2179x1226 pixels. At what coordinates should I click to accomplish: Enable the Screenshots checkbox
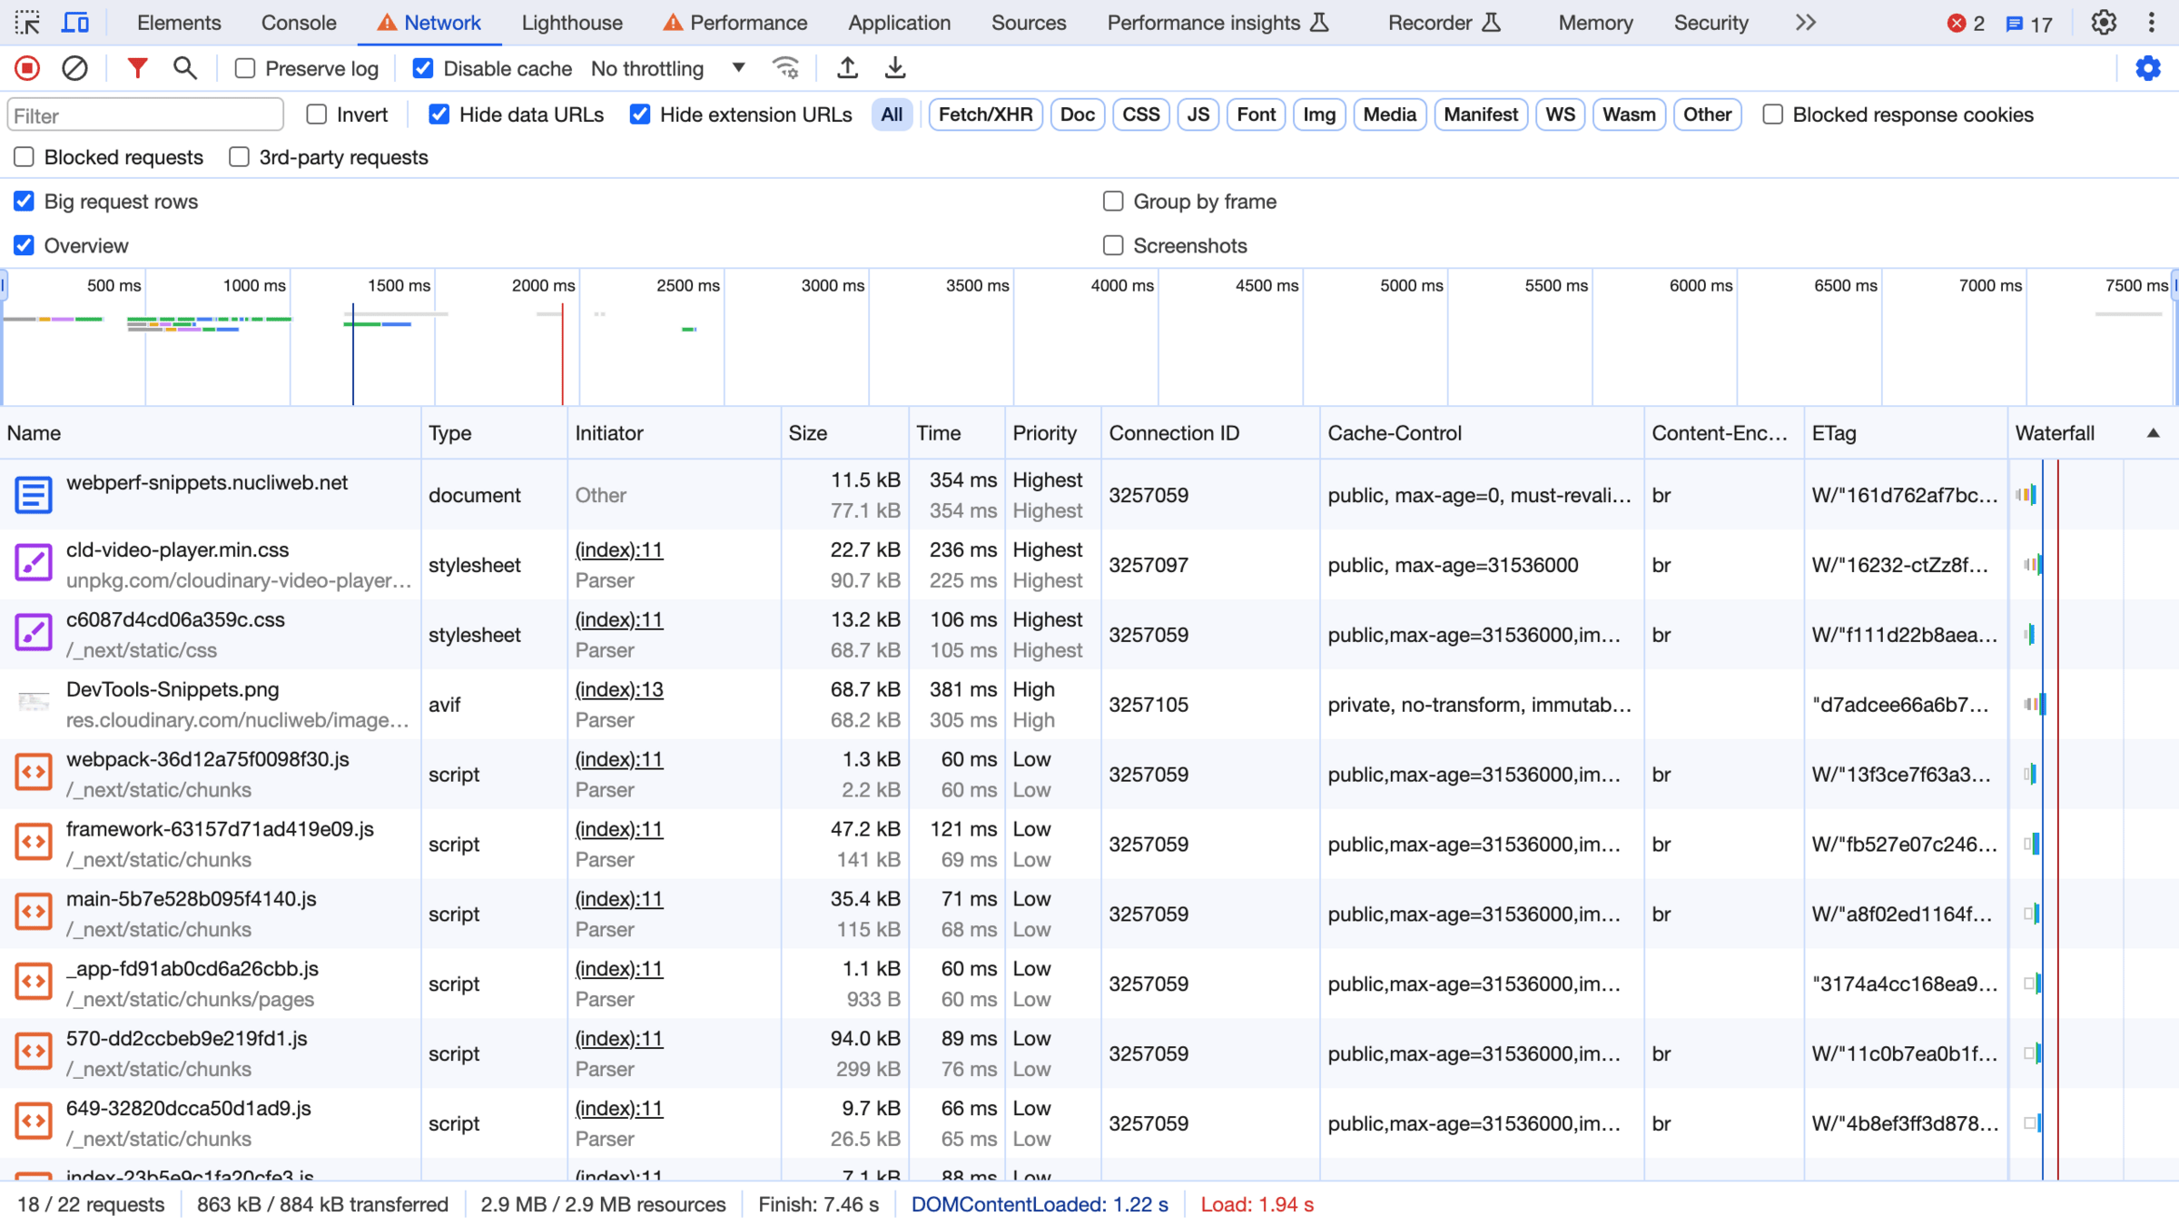click(1113, 246)
